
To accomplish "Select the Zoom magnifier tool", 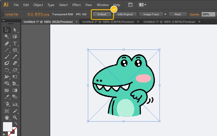I will coord(15,118).
